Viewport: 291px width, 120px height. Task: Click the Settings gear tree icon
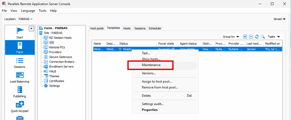coord(46,86)
